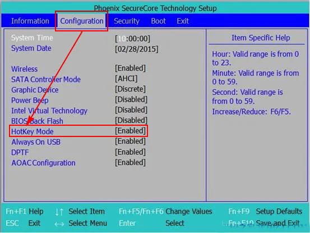Click the Setup Defaults label
This screenshot has width=310, height=233.
point(279,212)
